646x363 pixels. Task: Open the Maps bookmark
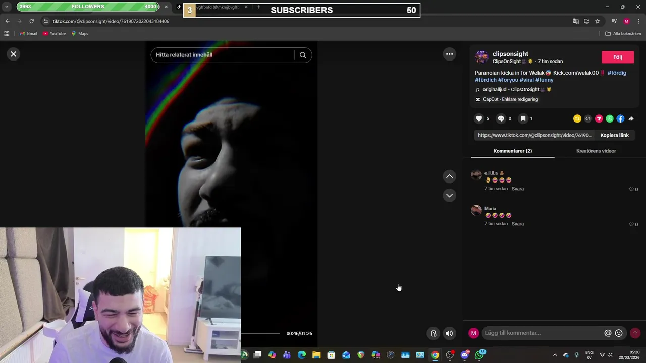80,33
